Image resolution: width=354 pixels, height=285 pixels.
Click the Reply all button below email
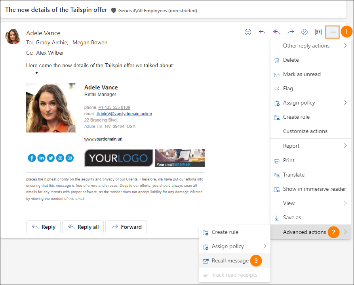[83, 227]
